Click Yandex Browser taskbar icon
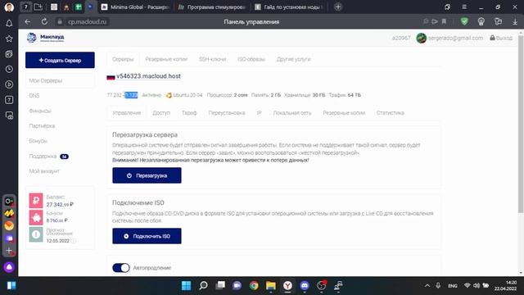524x295 pixels. click(287, 285)
